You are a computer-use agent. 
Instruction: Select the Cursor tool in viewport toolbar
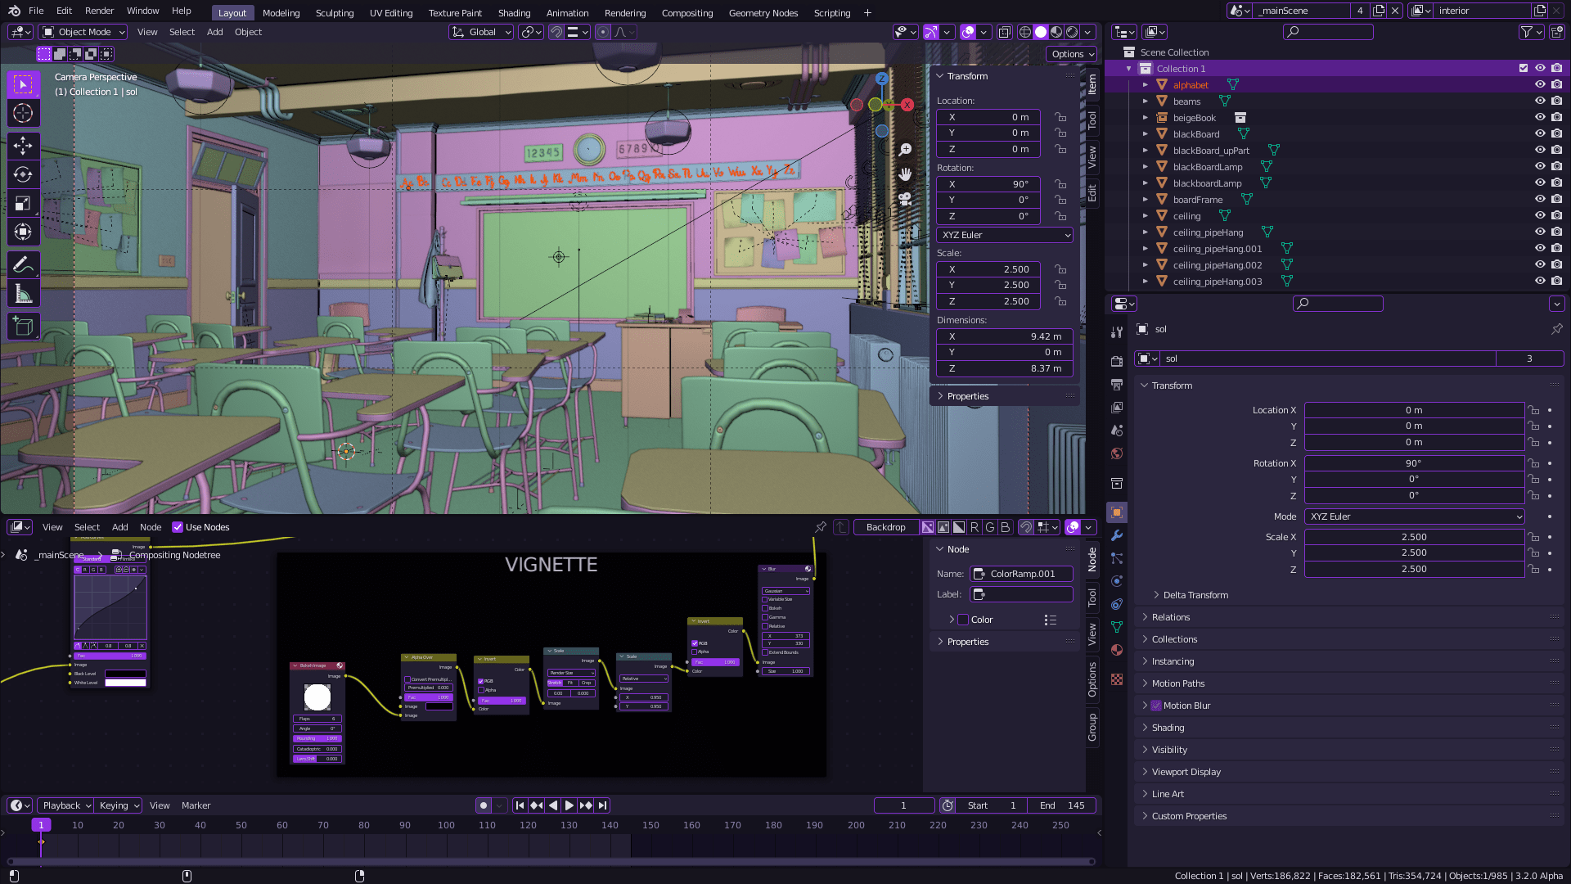pyautogui.click(x=23, y=113)
